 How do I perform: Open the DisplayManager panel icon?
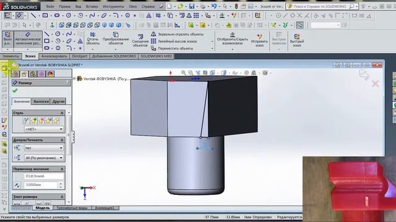click(x=50, y=74)
